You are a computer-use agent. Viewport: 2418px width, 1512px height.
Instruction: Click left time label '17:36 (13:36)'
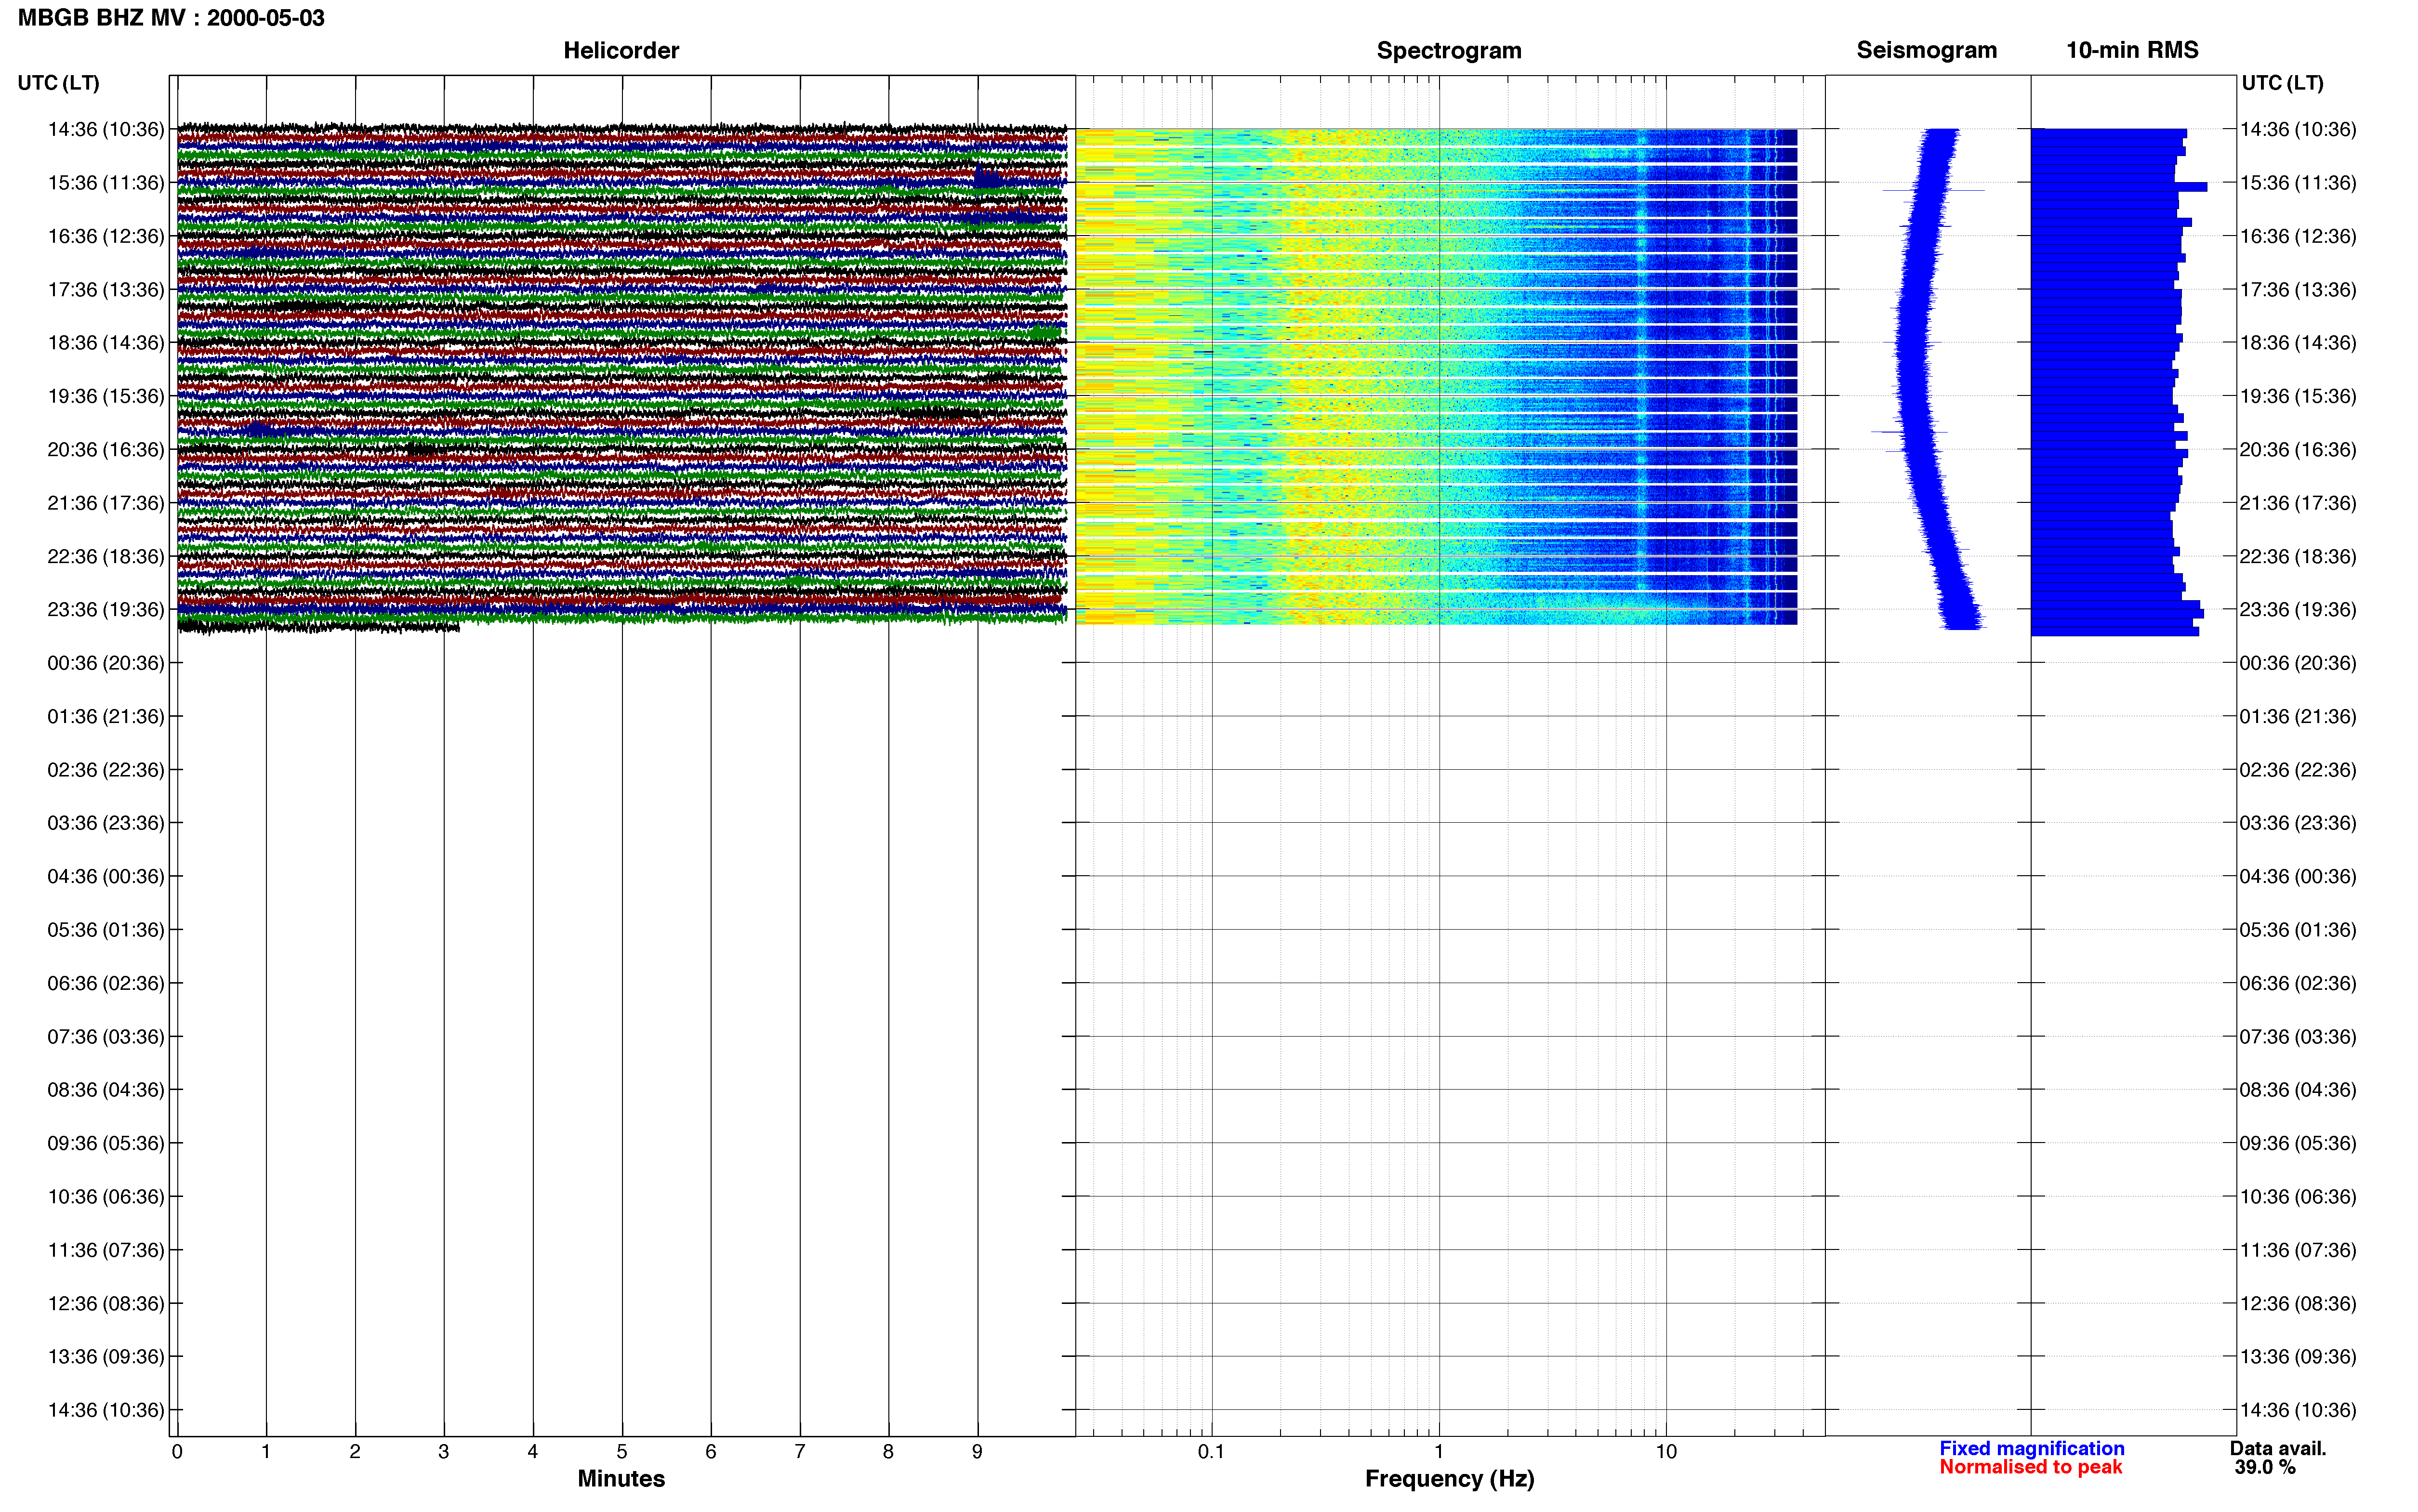[106, 290]
